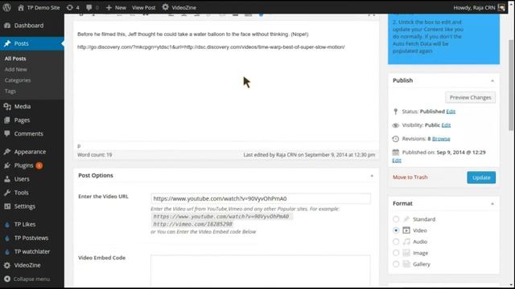Click Howdy, Raja CRN account menu
515x289 pixels.
(x=480, y=7)
